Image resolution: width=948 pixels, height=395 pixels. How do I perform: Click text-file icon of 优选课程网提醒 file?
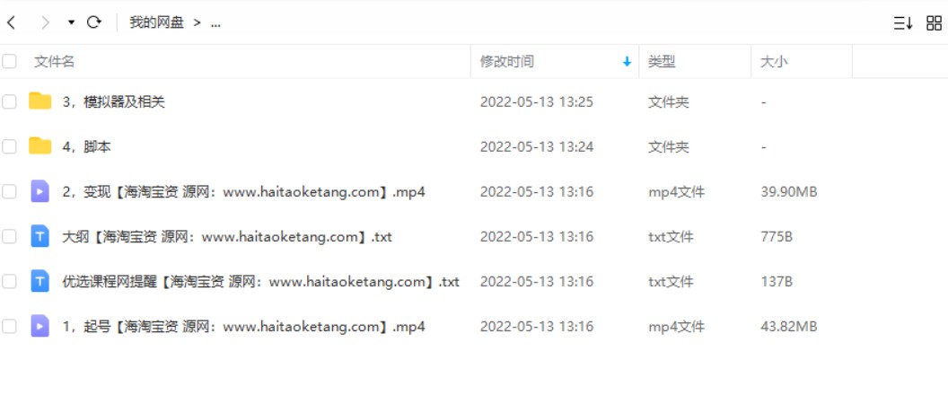39,281
